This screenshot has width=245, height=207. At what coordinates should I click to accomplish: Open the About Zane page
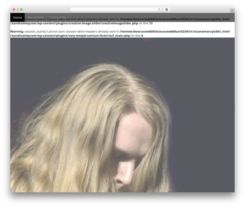[36, 18]
